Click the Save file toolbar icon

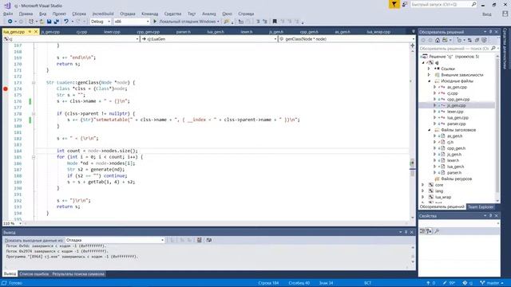click(50, 22)
